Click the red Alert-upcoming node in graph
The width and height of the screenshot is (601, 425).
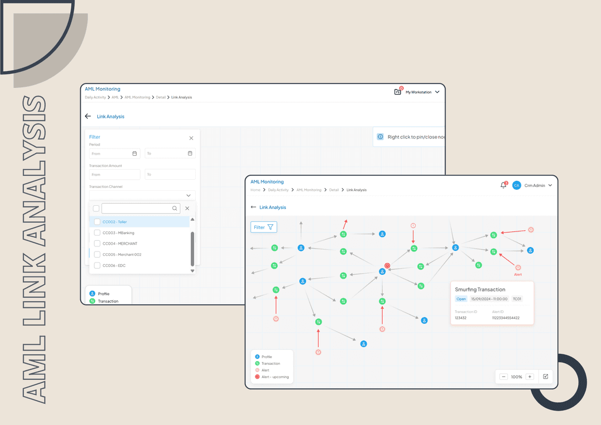click(387, 266)
